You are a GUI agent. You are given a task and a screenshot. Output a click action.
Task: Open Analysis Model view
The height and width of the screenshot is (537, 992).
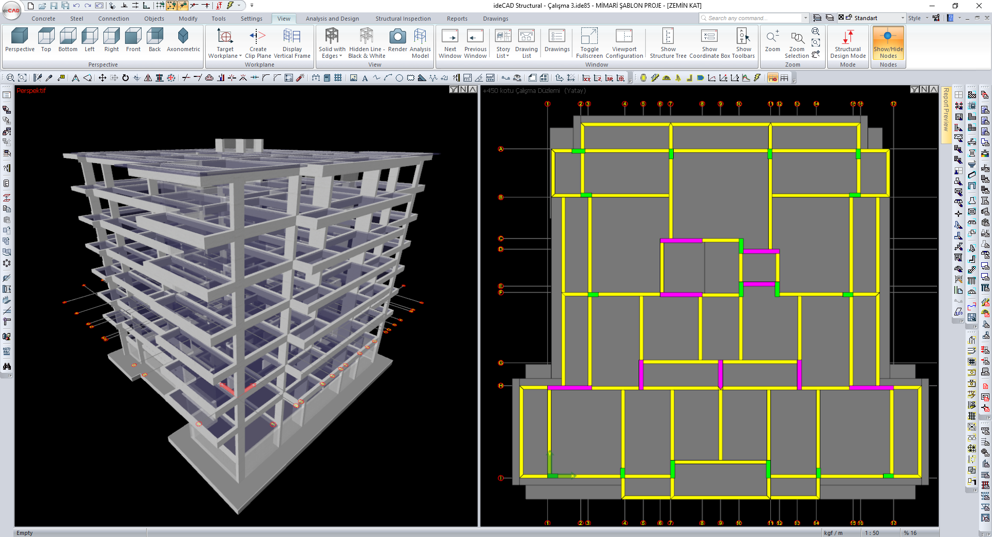420,42
